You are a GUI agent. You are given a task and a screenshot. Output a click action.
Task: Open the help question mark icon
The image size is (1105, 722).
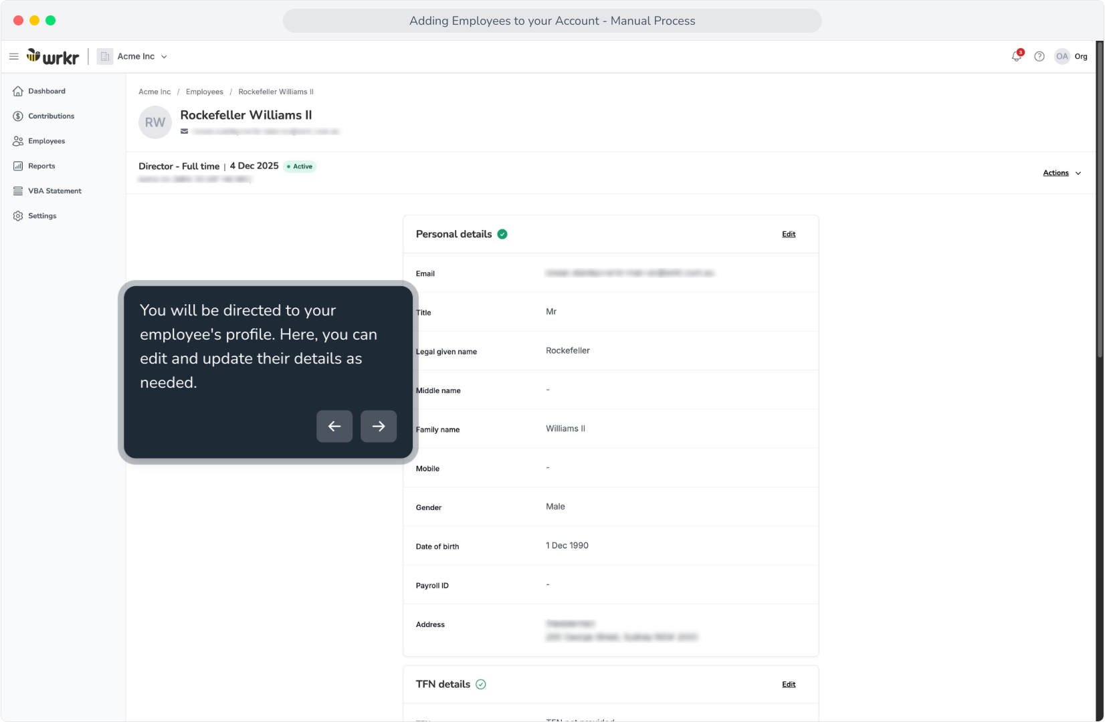pos(1039,57)
